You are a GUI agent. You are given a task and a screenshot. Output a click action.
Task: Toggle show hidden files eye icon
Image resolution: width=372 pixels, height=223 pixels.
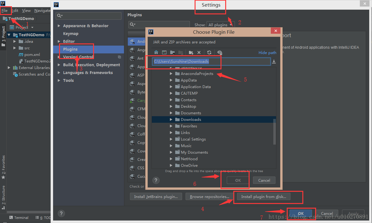click(220, 52)
